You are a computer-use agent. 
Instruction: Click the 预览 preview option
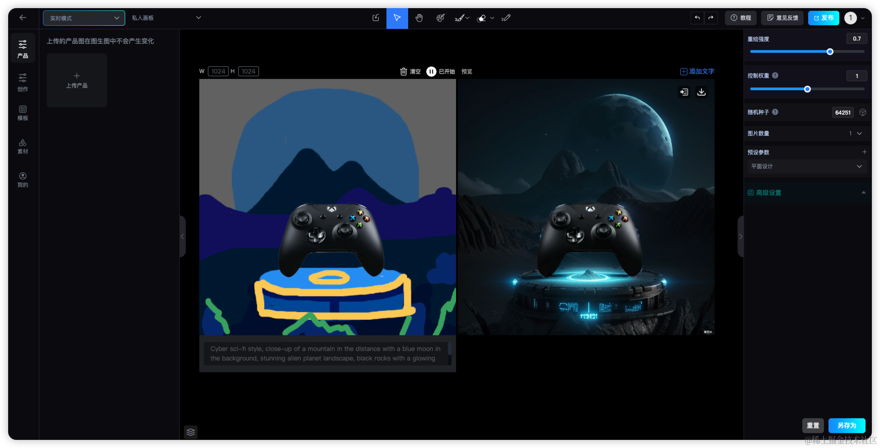pyautogui.click(x=466, y=71)
